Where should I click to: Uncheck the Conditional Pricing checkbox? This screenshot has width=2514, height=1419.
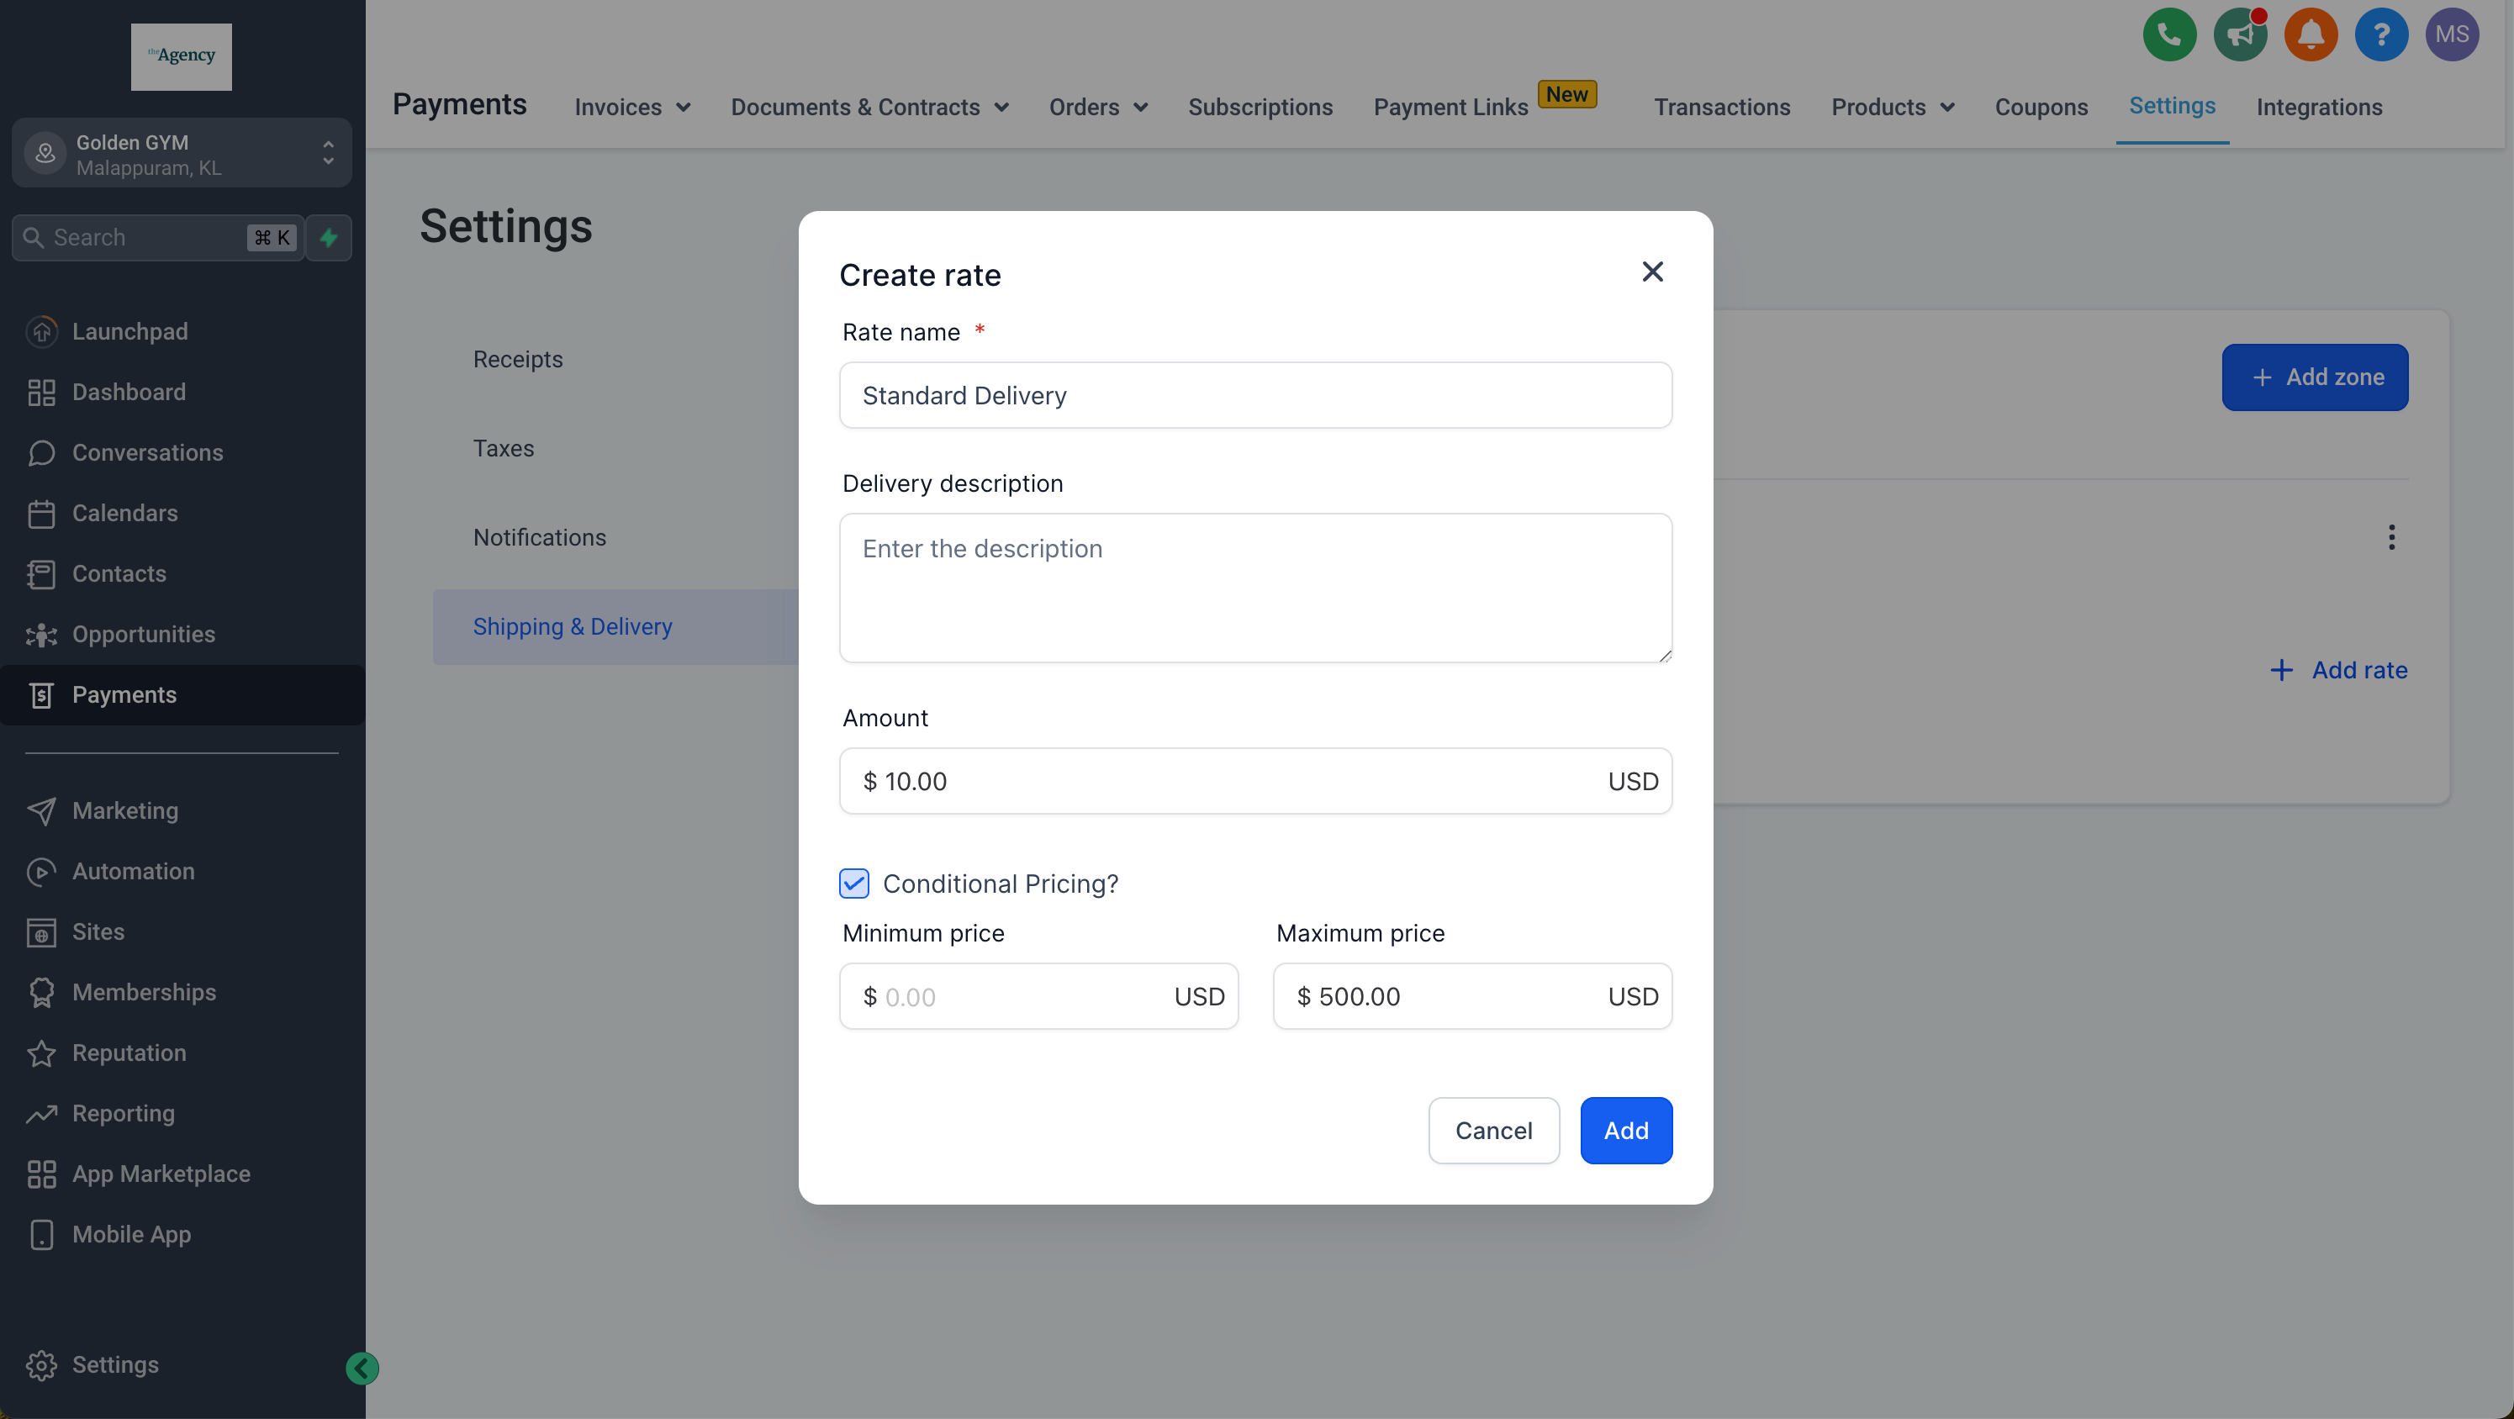[854, 884]
